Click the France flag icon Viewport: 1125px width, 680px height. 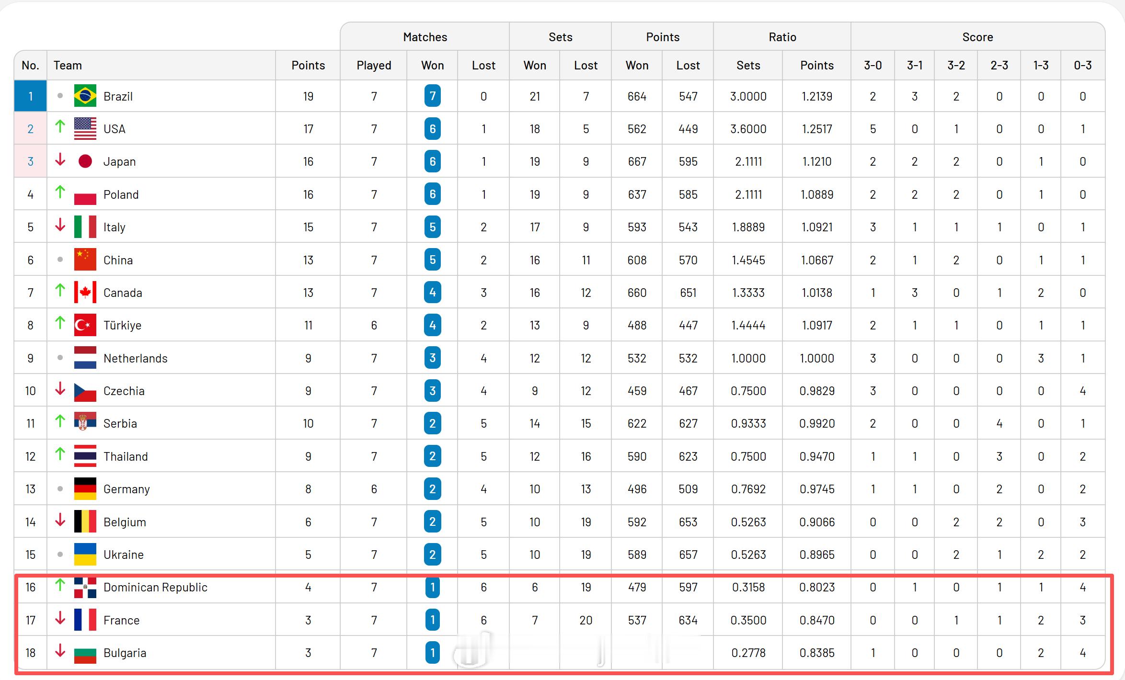point(85,620)
